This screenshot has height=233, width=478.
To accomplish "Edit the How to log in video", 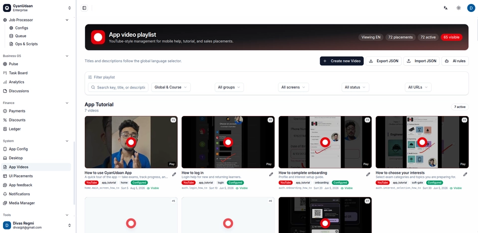I will coord(271,174).
